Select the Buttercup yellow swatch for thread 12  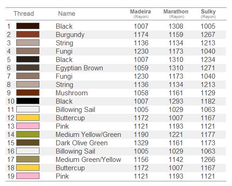tap(28, 118)
